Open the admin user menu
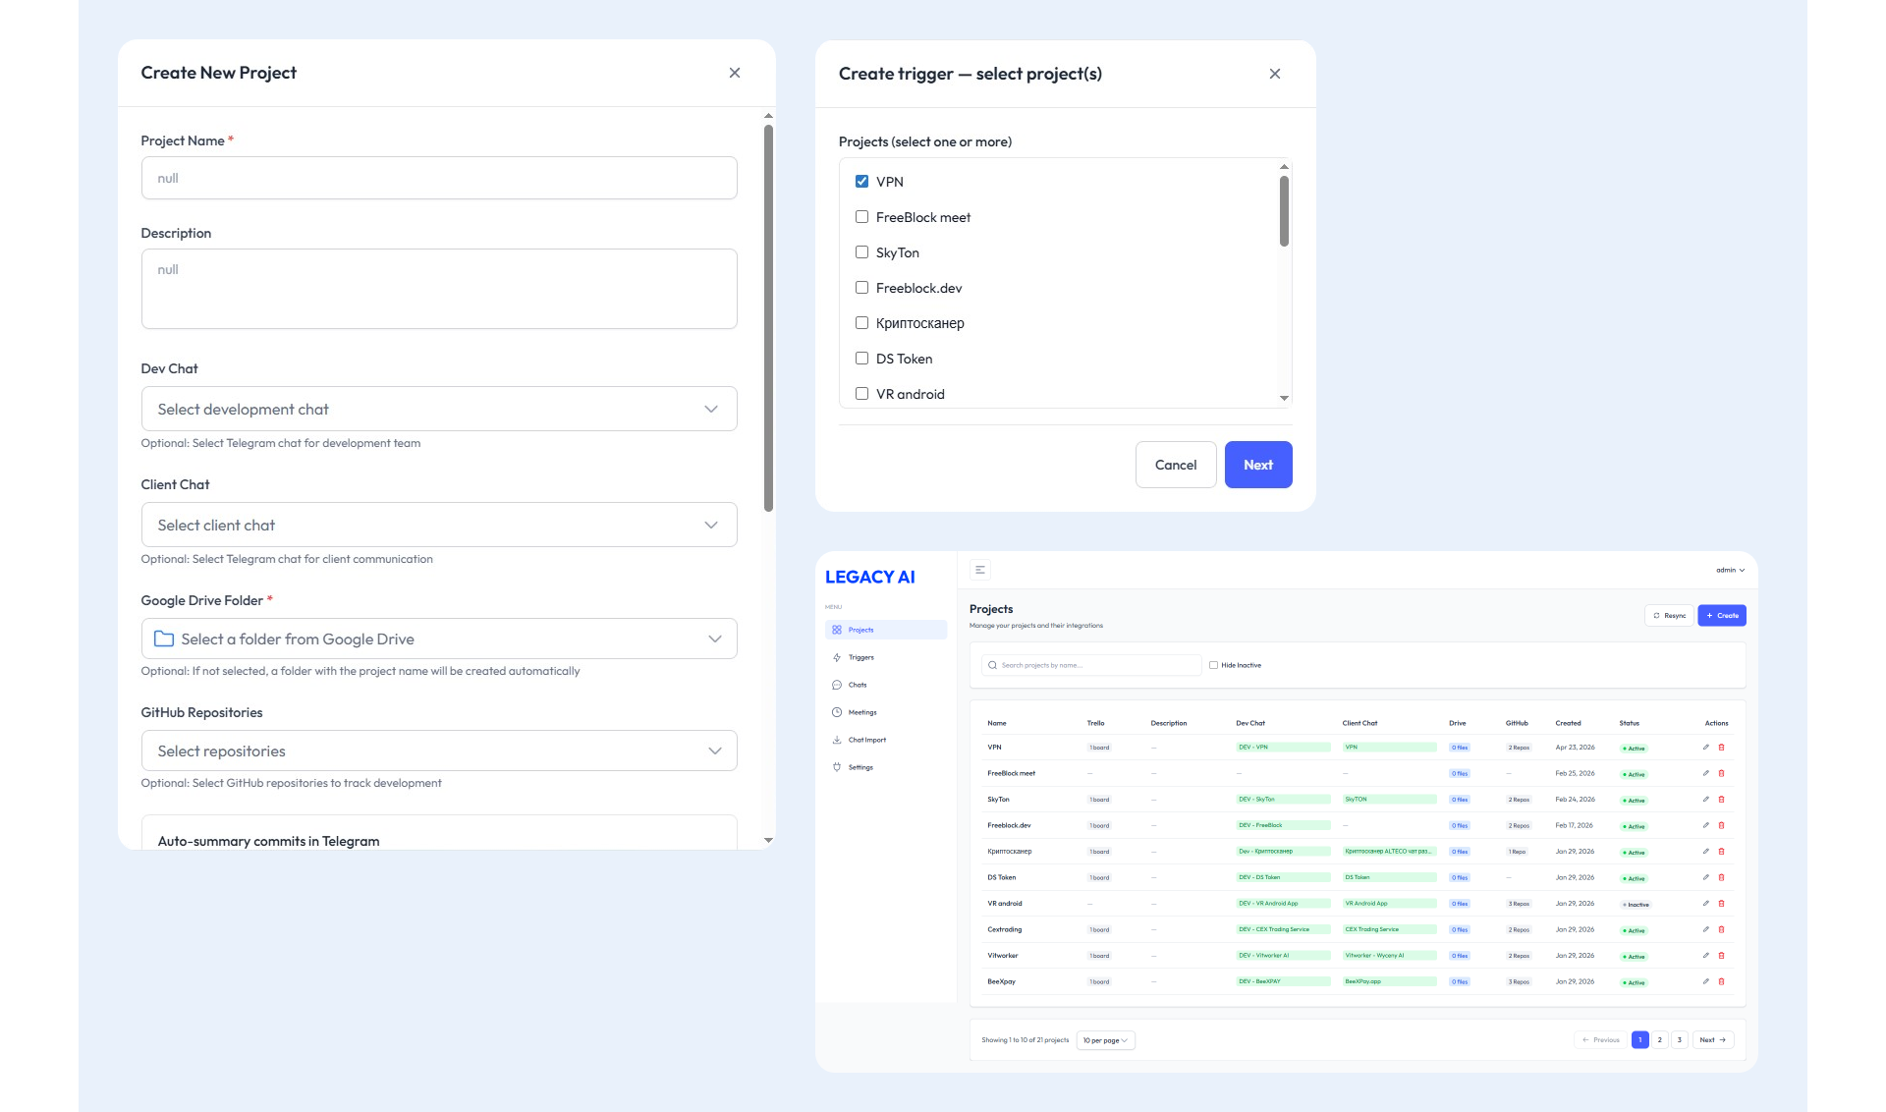The height and width of the screenshot is (1112, 1886). pyautogui.click(x=1731, y=570)
